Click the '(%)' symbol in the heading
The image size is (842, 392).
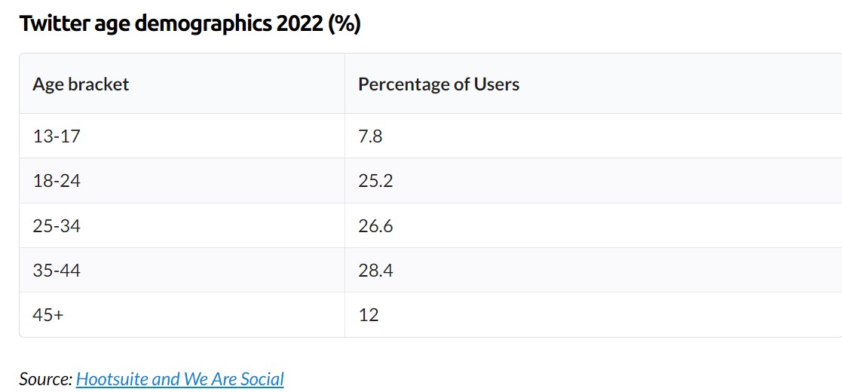pyautogui.click(x=344, y=24)
